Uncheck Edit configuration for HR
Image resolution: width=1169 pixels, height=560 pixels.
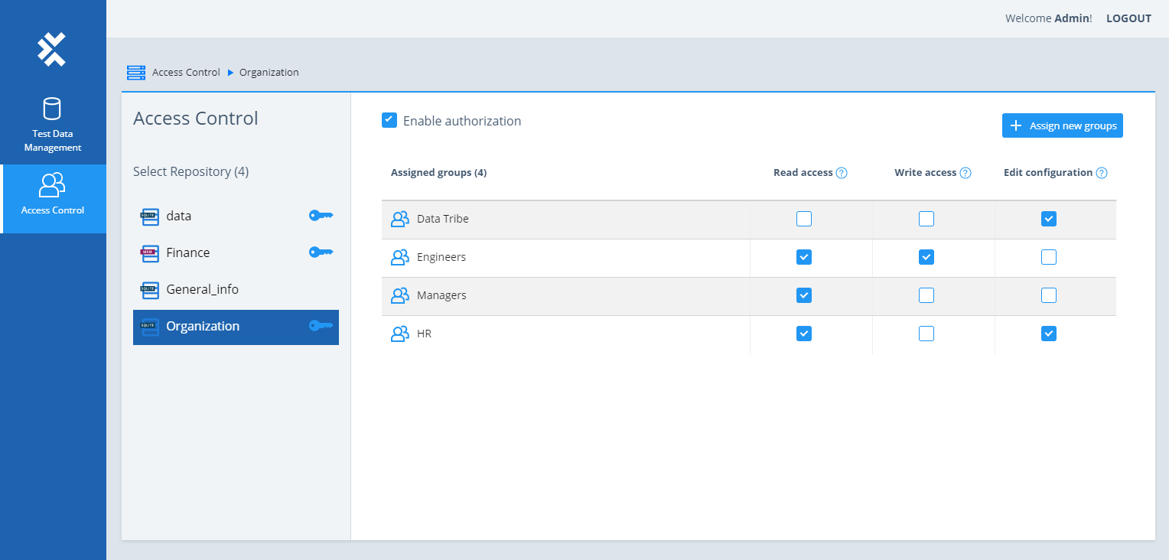click(x=1048, y=334)
